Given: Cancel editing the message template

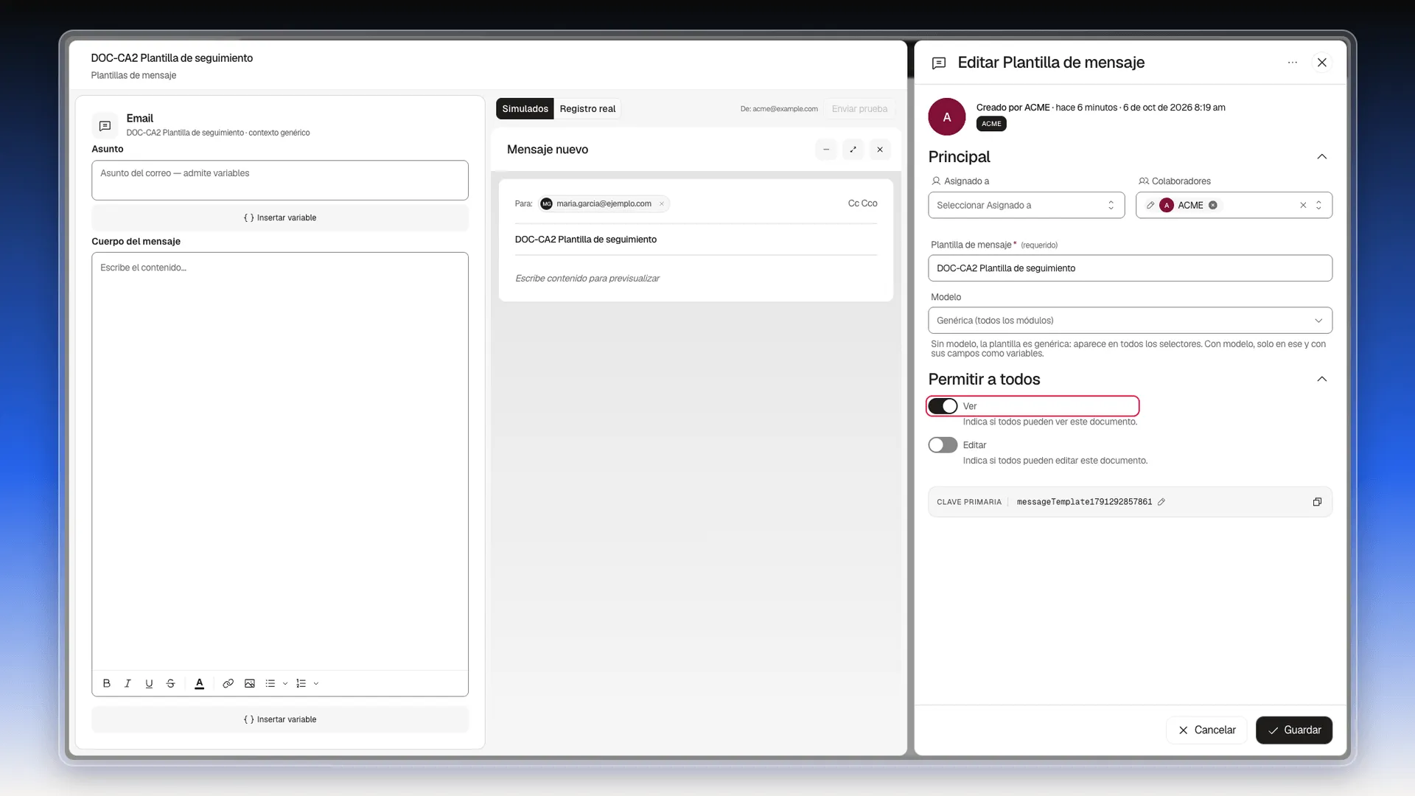Looking at the screenshot, I should (x=1207, y=730).
